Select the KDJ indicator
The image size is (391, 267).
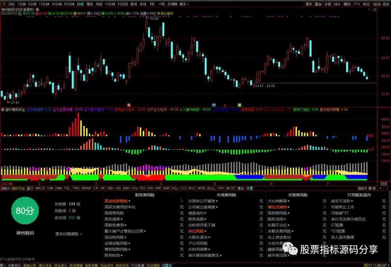(x=175, y=188)
